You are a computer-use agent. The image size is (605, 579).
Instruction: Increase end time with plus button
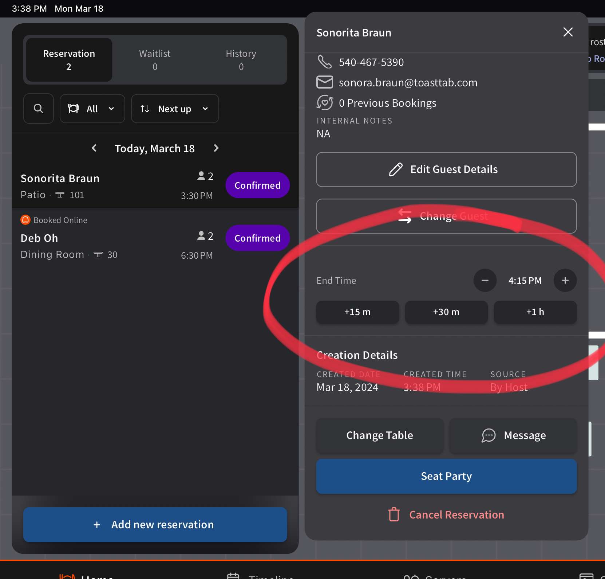tap(565, 280)
